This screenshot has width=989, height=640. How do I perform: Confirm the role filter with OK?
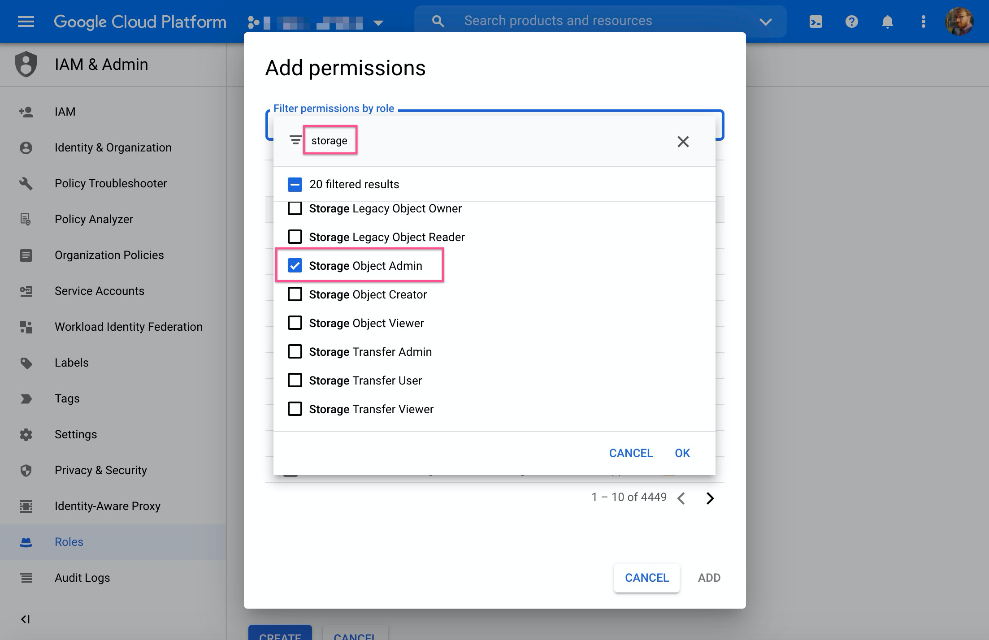coord(682,453)
